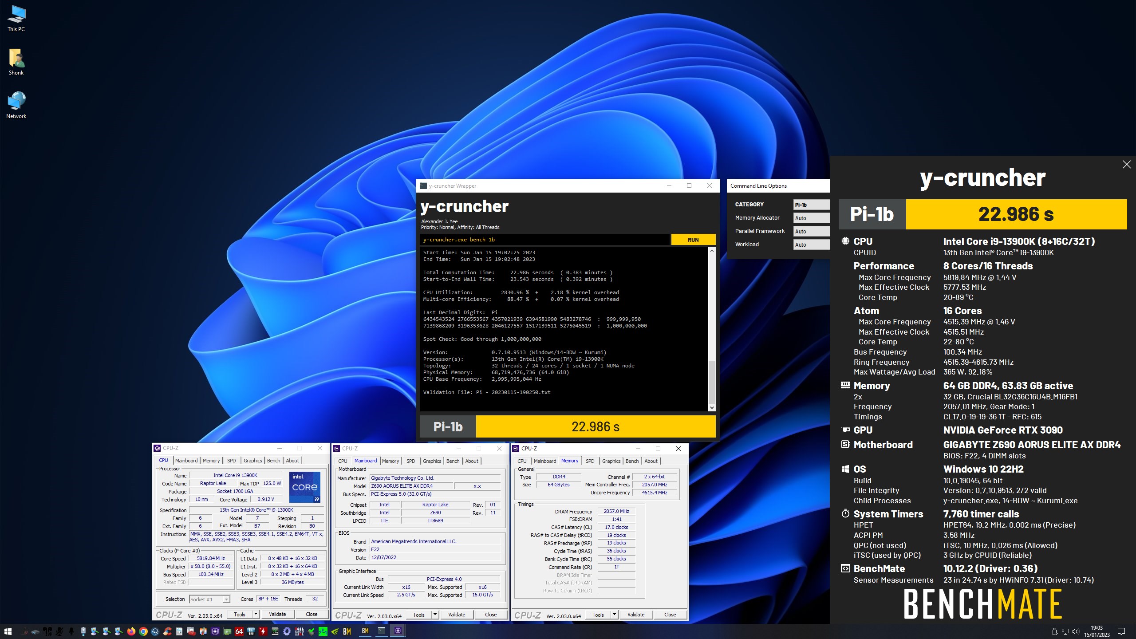Switch to the running BenchMate taskbar window
Image resolution: width=1136 pixels, height=639 pixels.
click(365, 631)
